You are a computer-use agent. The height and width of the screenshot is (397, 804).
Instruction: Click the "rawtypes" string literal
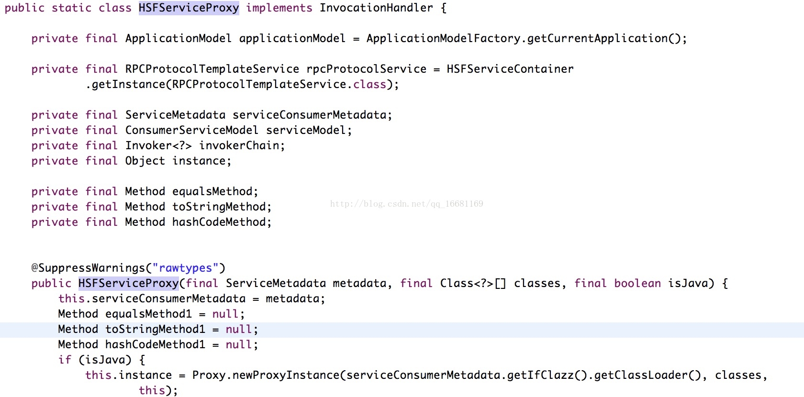185,268
